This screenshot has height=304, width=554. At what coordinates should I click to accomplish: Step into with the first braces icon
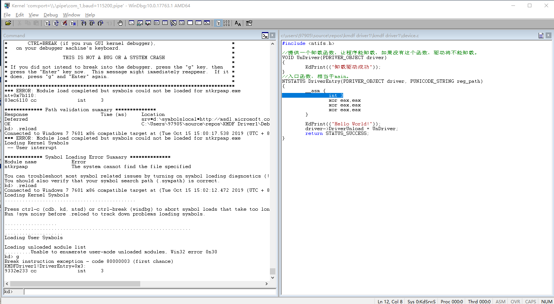pyautogui.click(x=84, y=23)
